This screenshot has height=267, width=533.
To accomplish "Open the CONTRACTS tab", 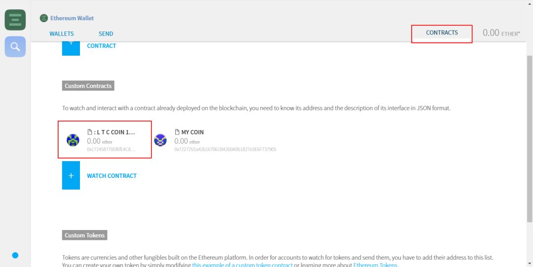I will coord(442,33).
